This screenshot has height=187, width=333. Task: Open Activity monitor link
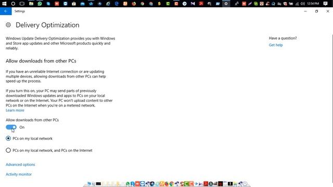tap(19, 175)
